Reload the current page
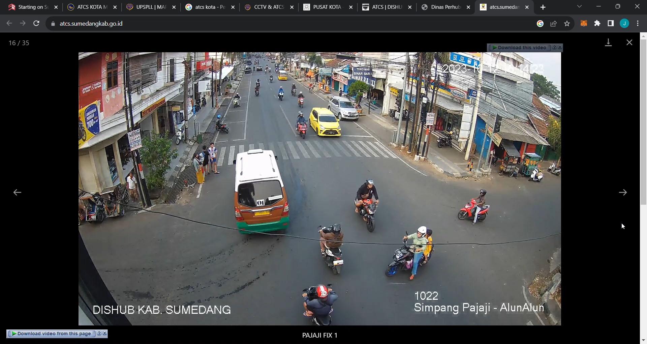 coord(36,23)
